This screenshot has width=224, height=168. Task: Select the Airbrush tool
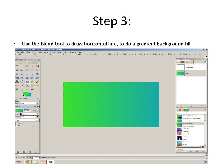click(x=22, y=86)
